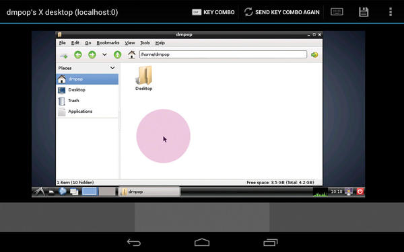
Task: Click the red power icon in the taskbar
Action: click(360, 192)
